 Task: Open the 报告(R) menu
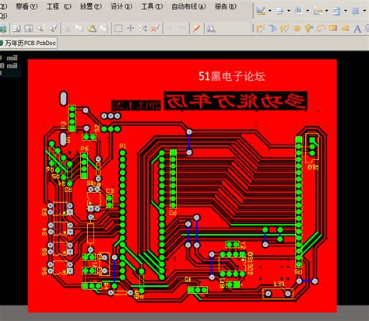pos(225,6)
